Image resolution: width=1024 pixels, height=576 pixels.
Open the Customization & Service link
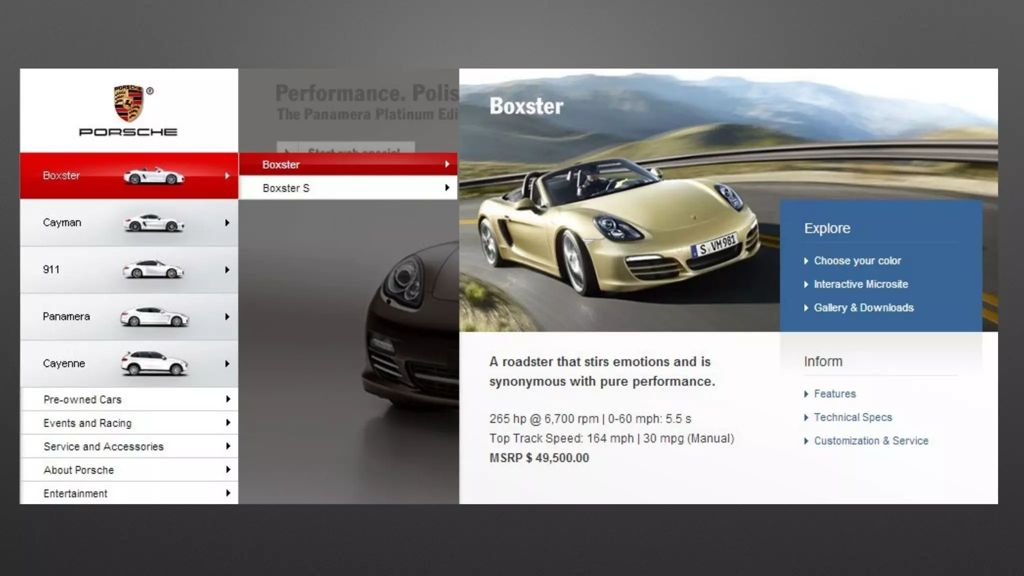(x=870, y=441)
